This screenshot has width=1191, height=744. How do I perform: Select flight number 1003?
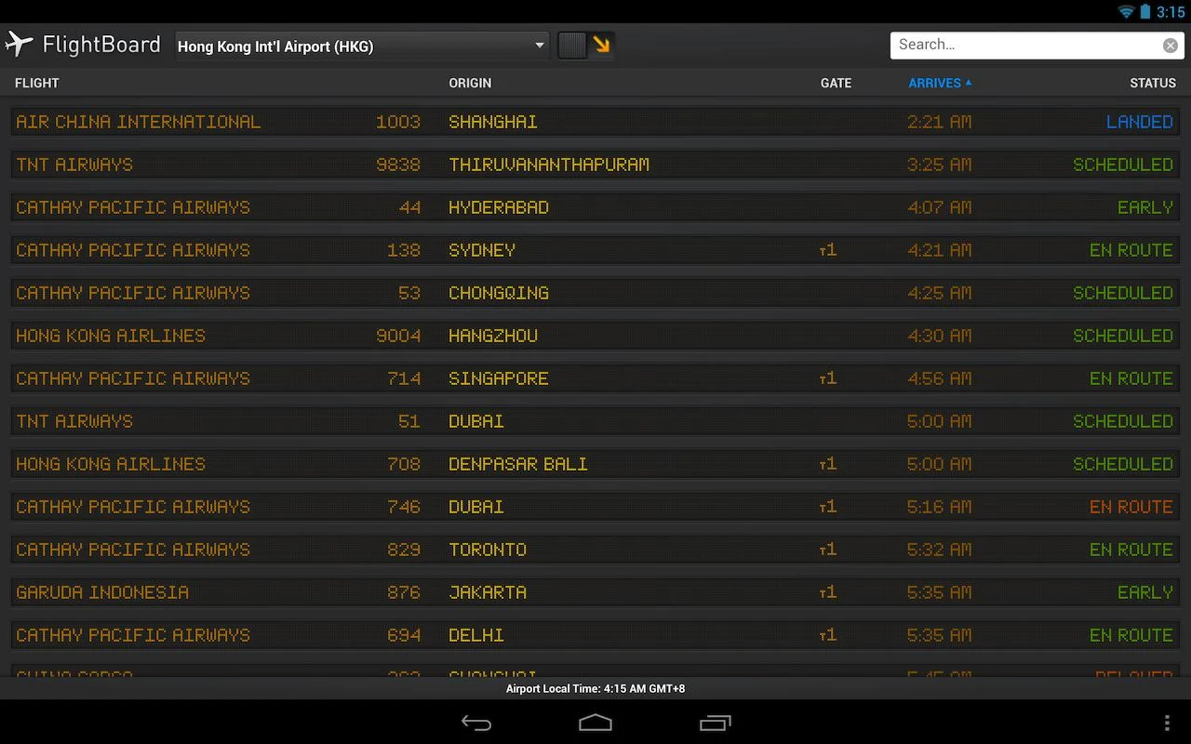pyautogui.click(x=398, y=122)
